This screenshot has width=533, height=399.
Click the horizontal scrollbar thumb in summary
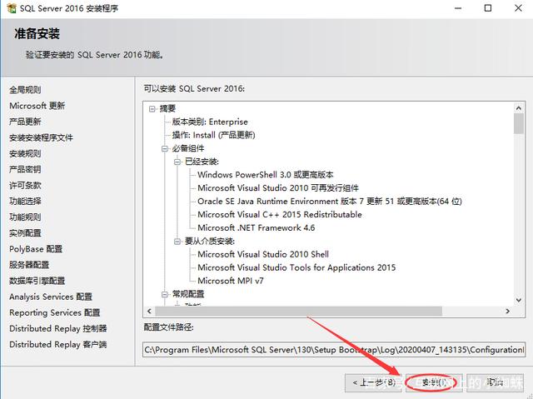click(x=298, y=311)
